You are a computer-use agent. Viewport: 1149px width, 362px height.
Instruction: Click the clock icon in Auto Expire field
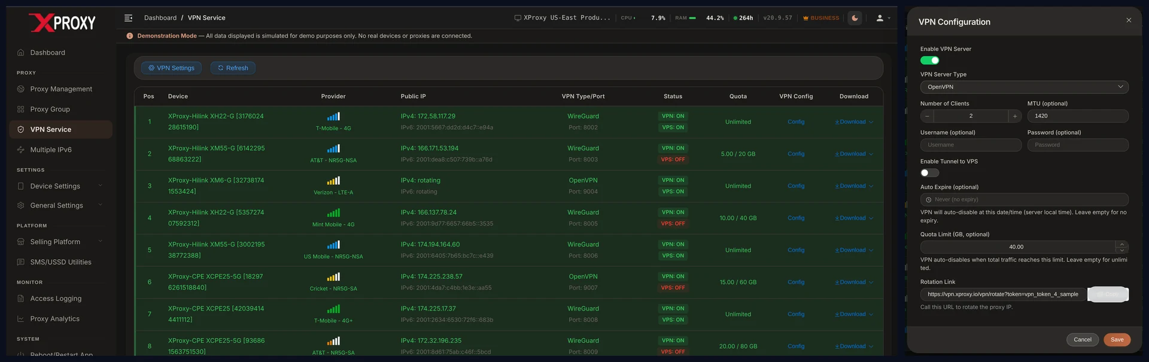[x=929, y=200]
